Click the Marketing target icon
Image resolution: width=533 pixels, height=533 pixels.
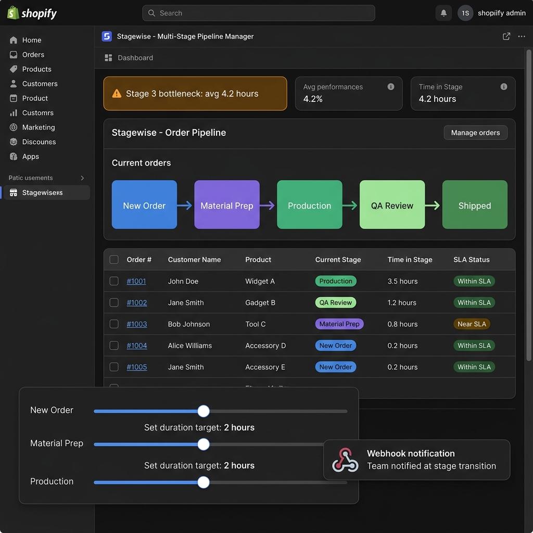pos(14,128)
